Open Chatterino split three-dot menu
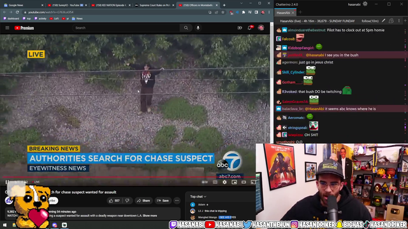408x229 pixels. pos(399,21)
